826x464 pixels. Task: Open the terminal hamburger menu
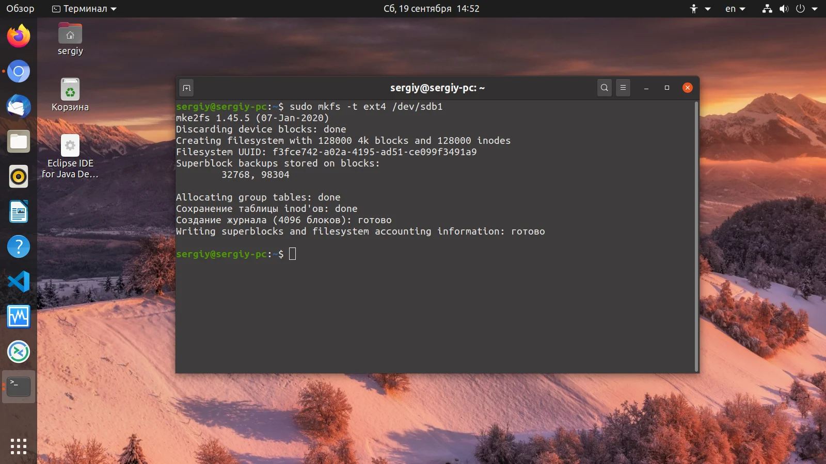click(x=623, y=88)
